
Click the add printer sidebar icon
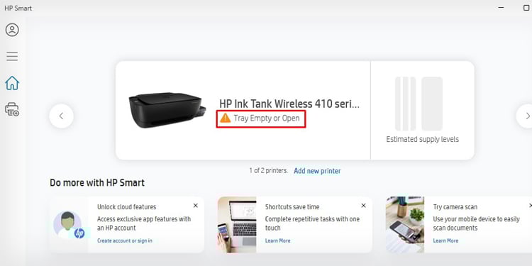pos(12,109)
